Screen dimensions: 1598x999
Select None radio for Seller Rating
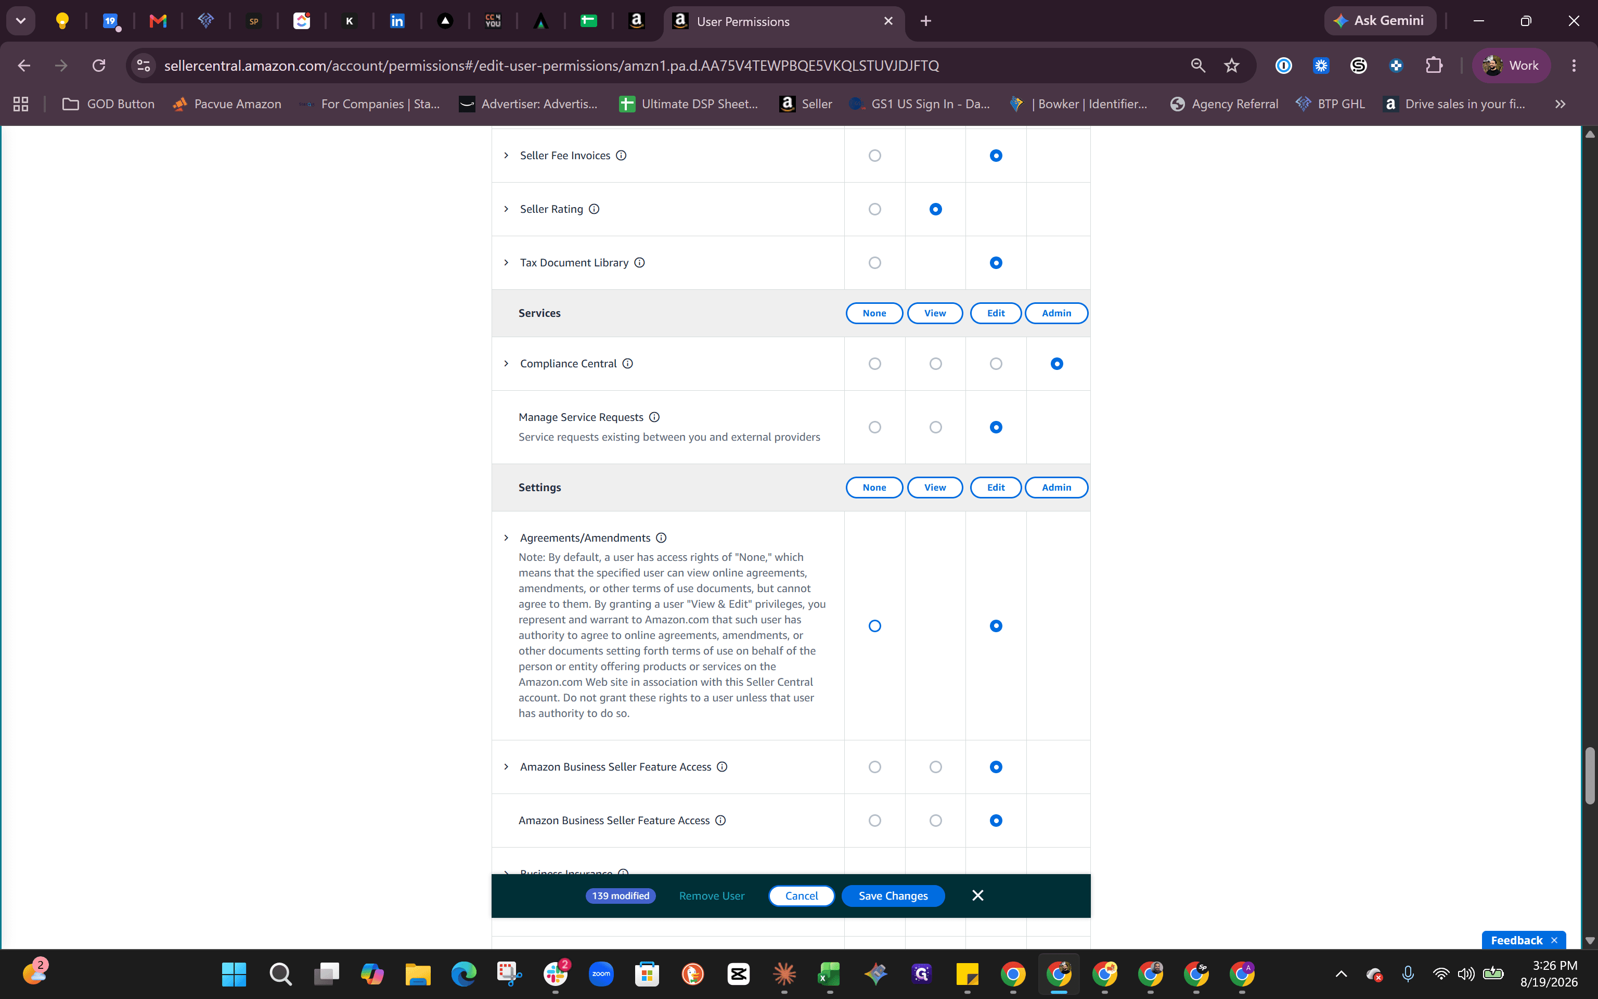[874, 209]
